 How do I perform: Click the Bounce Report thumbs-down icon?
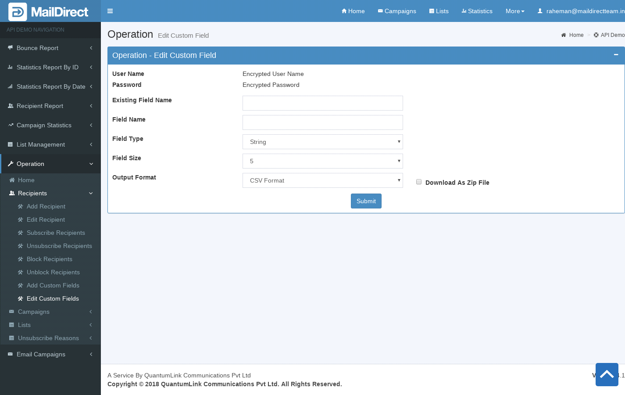[11, 48]
